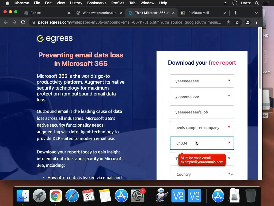This screenshot has height=206, width=274.
Task: Click the yeeeeeeeeee's job field
Action: 202,112
